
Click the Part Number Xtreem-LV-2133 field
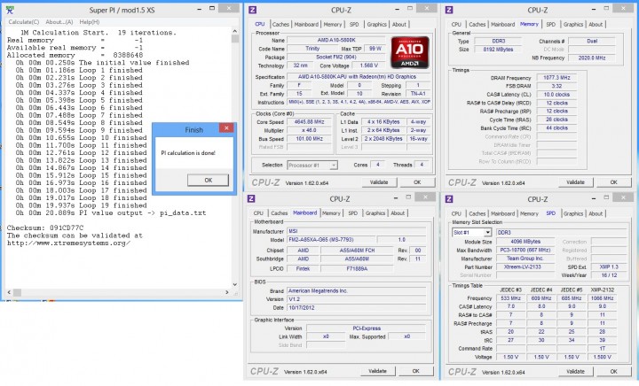[x=525, y=267]
